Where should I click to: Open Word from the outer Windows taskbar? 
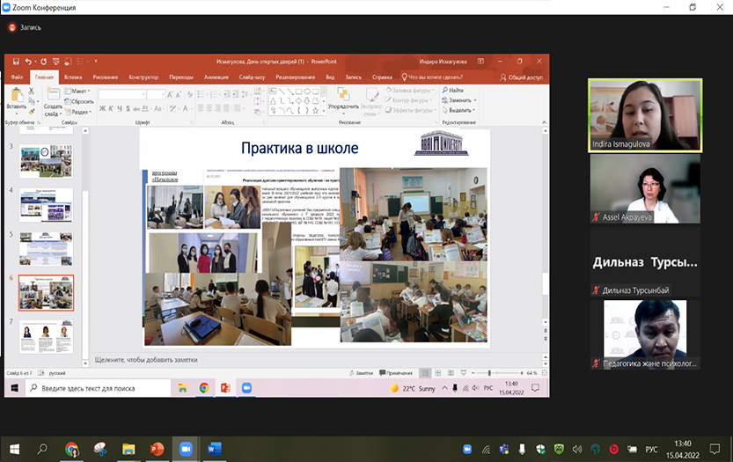tap(214, 449)
